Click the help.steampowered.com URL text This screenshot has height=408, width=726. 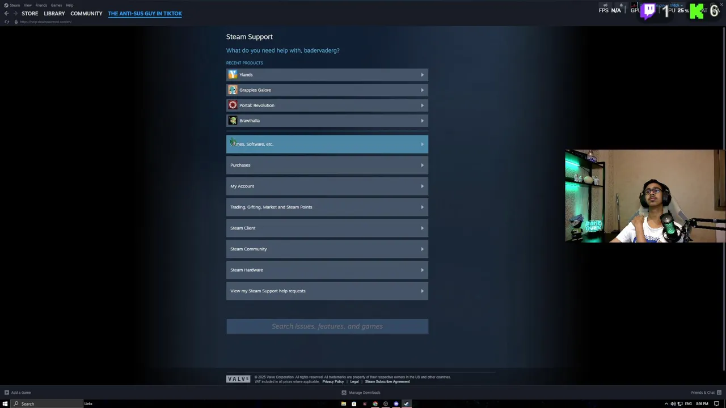coord(46,22)
